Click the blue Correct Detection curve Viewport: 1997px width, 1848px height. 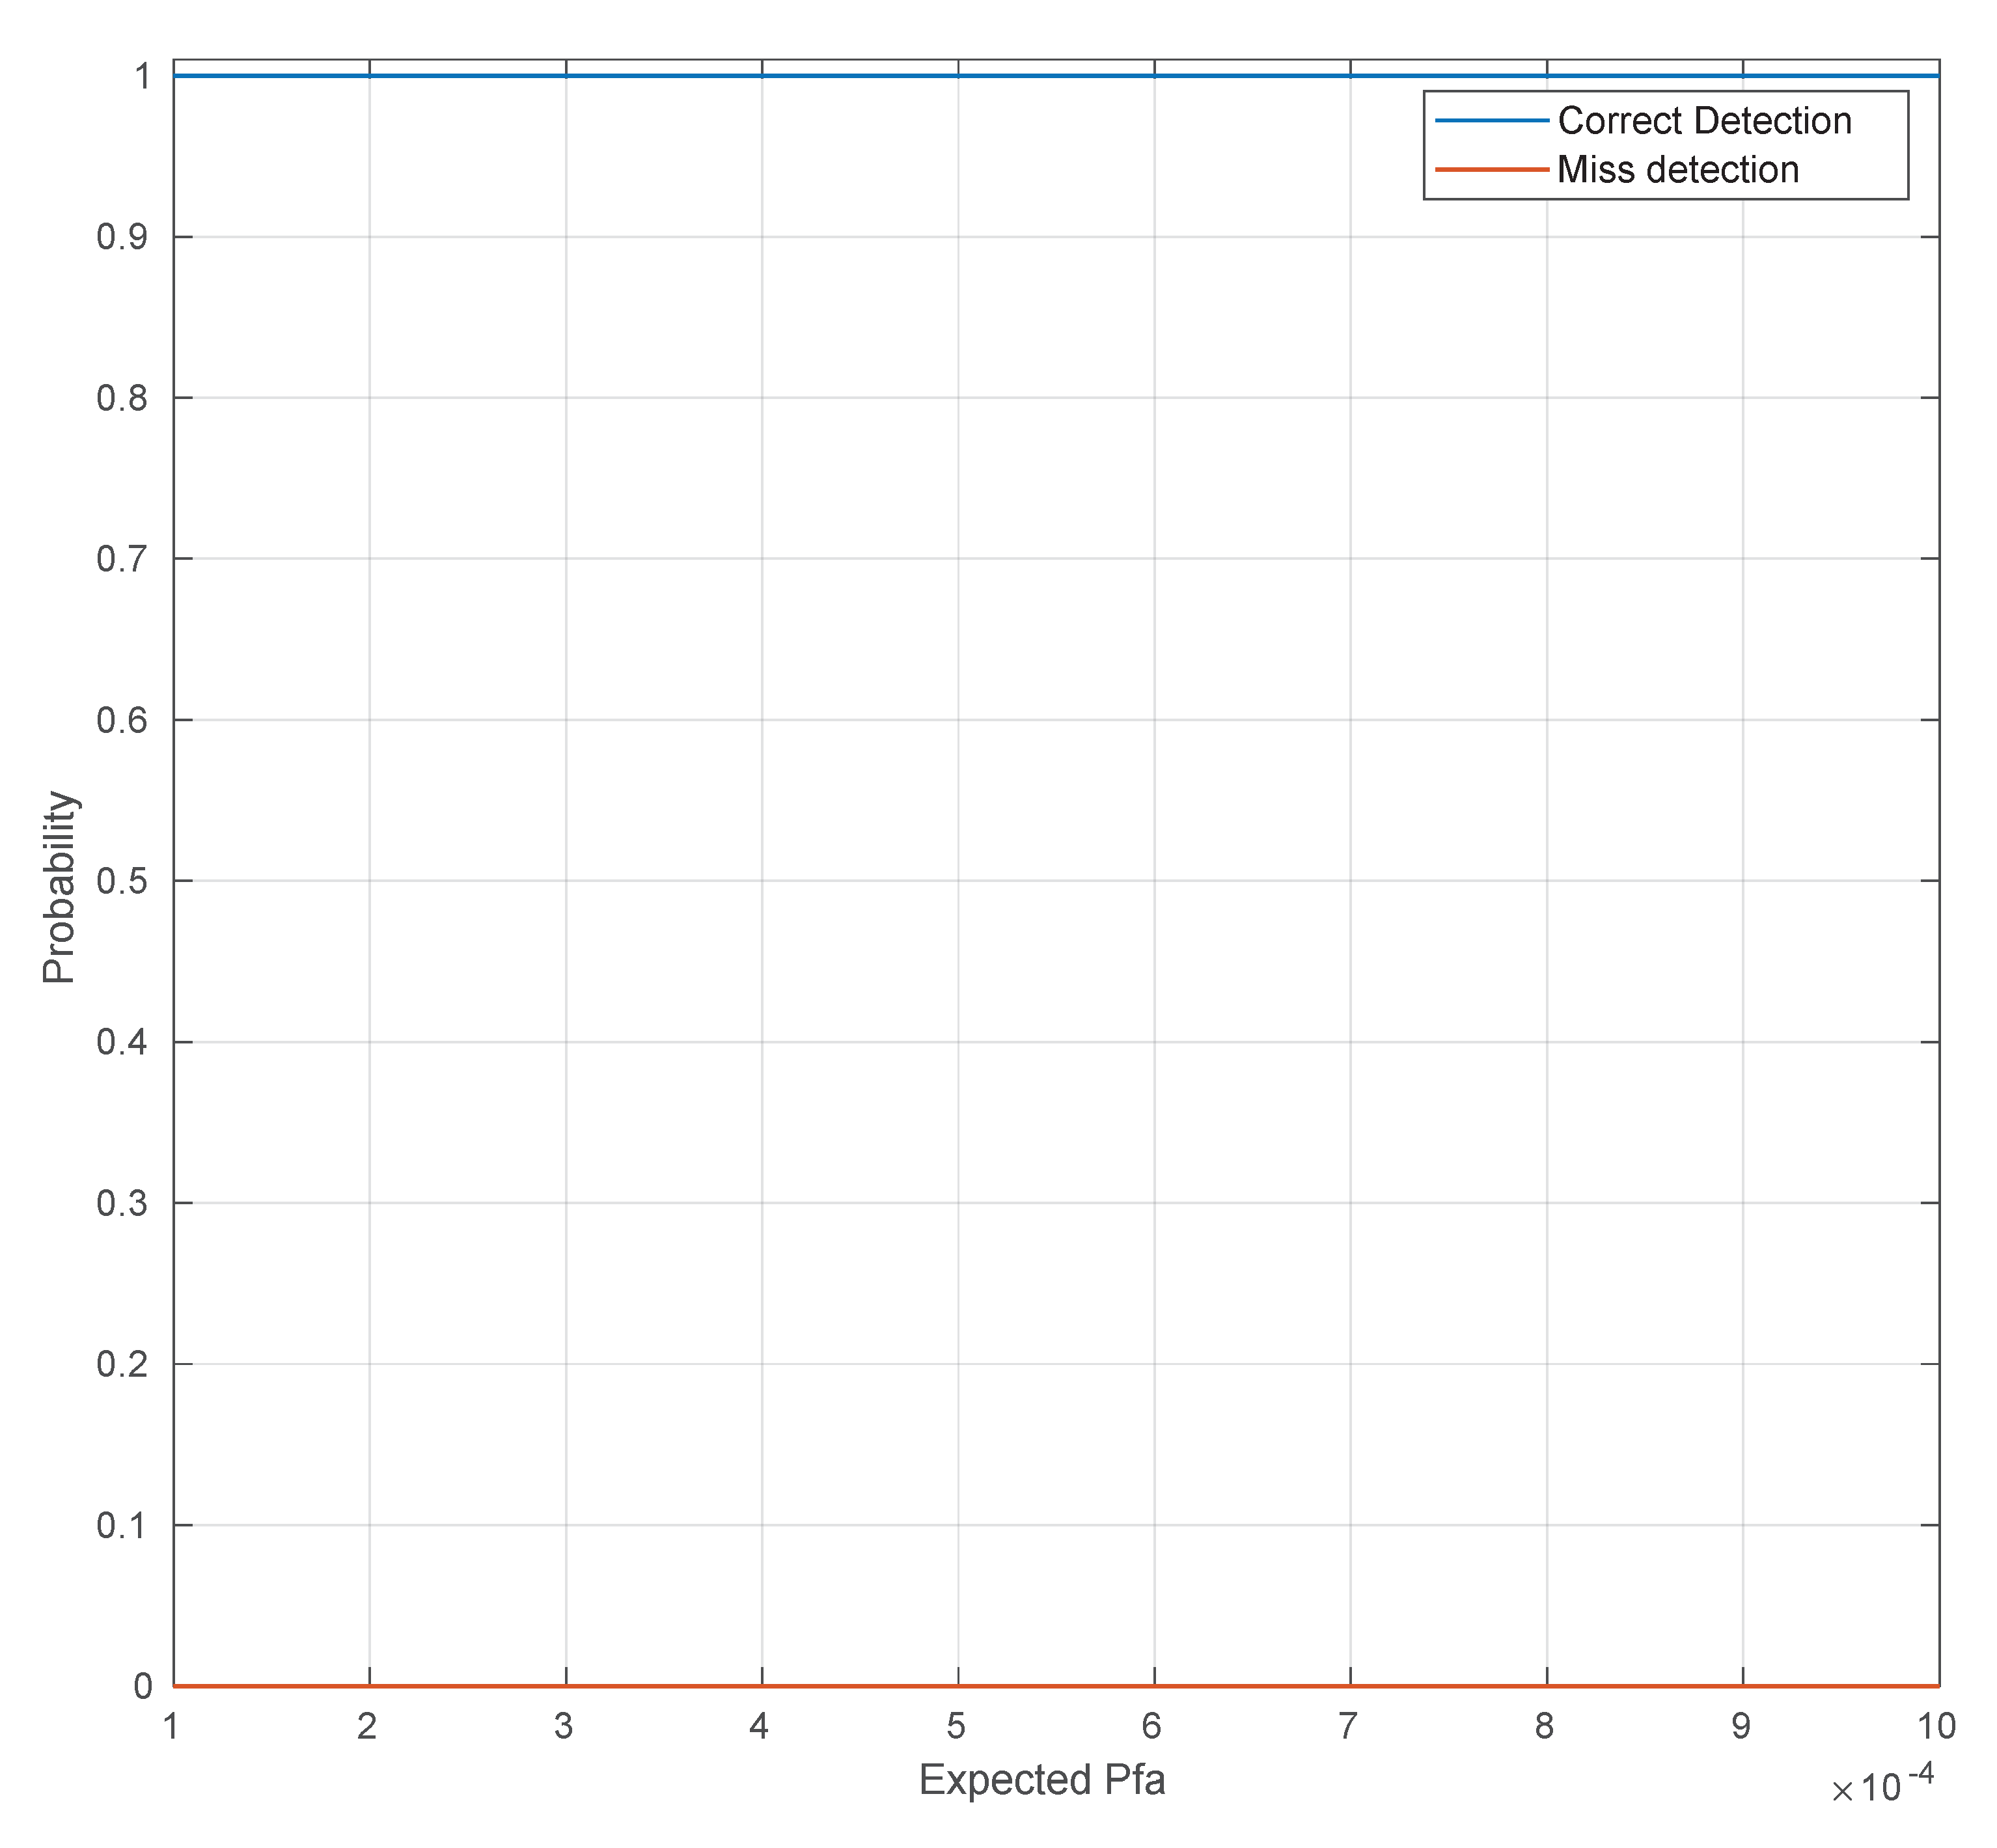click(860, 76)
